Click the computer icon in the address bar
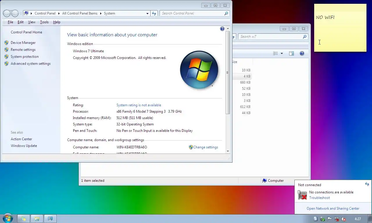 26,13
